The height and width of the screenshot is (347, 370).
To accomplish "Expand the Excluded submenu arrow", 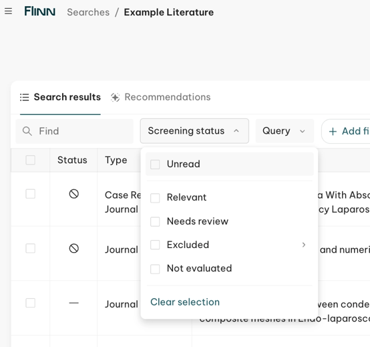I will [x=304, y=245].
